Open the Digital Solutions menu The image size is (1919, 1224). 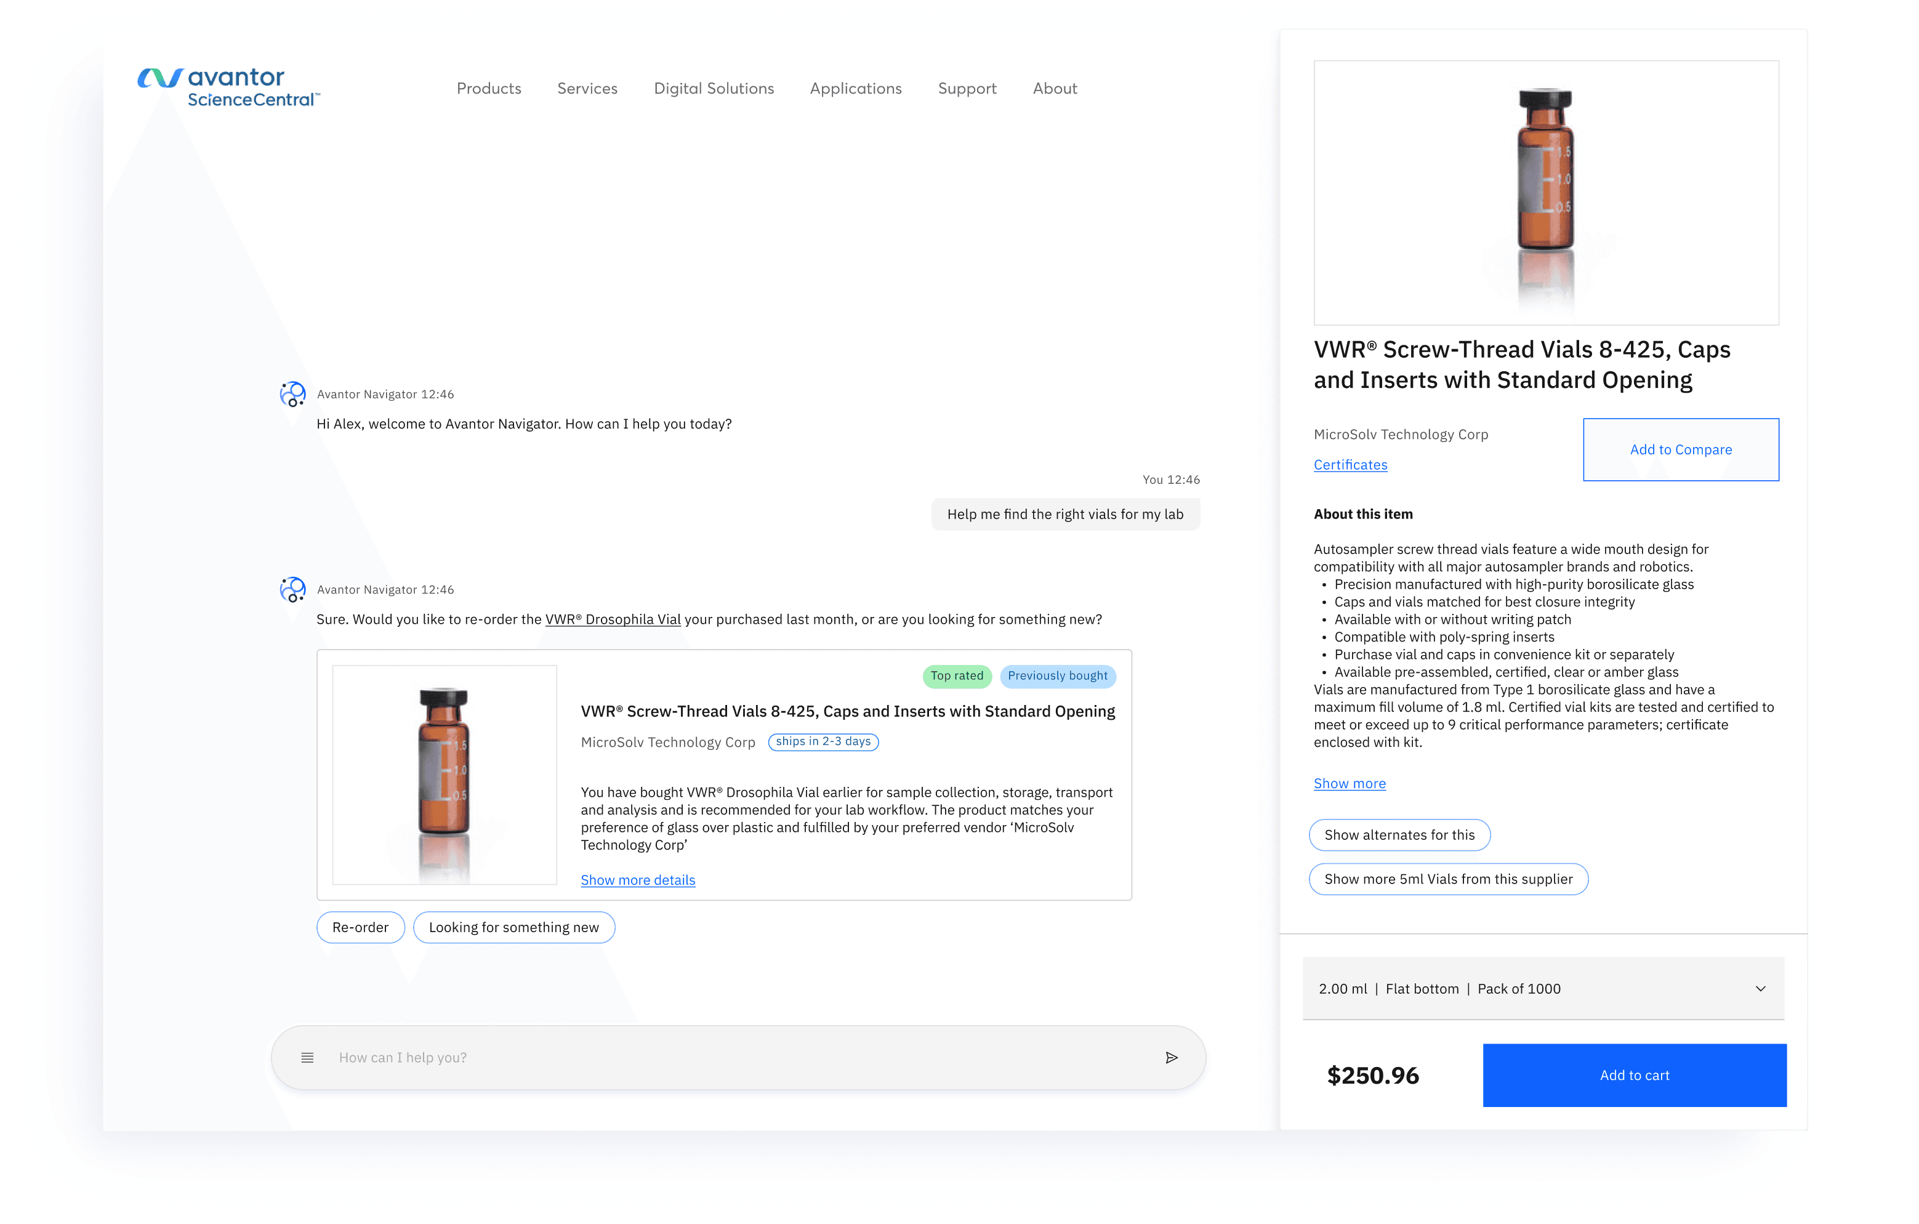pyautogui.click(x=714, y=89)
